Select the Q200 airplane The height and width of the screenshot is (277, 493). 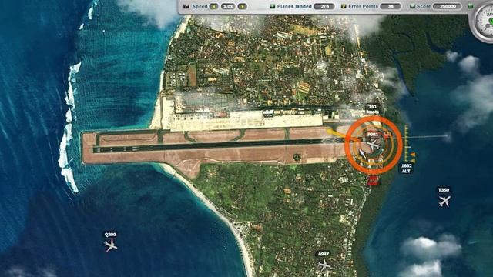click(111, 245)
